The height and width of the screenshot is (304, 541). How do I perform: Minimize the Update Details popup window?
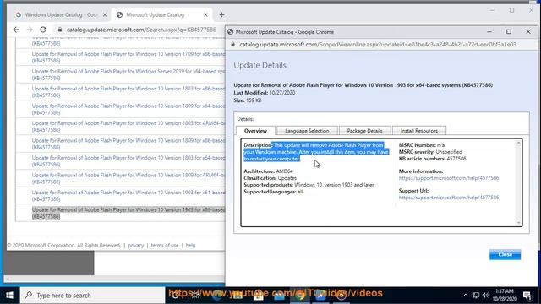click(489, 32)
